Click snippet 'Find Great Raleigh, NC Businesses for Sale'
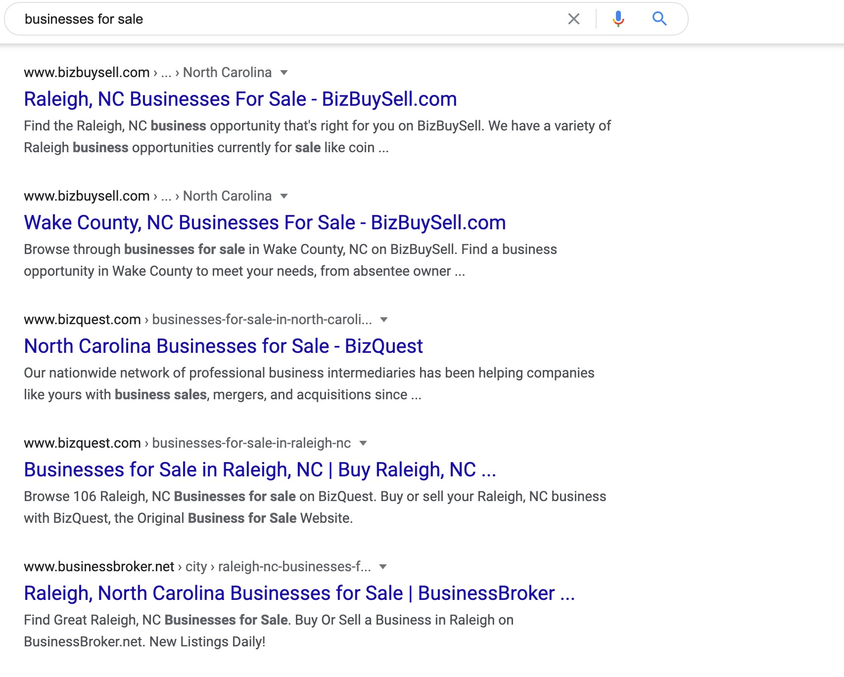This screenshot has height=677, width=844. coord(269,631)
